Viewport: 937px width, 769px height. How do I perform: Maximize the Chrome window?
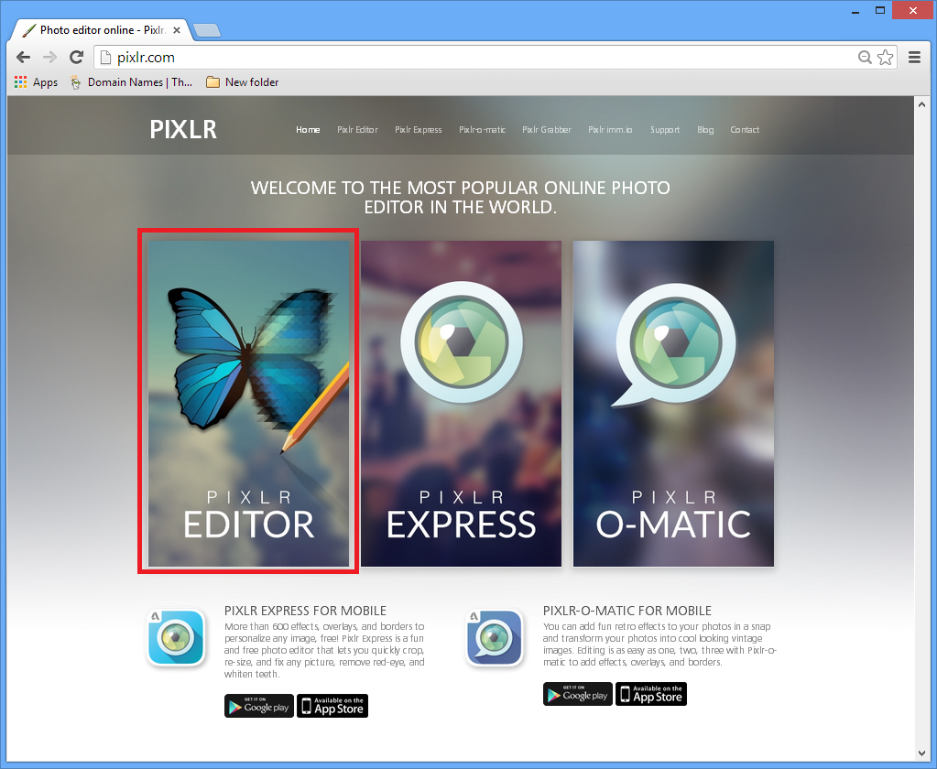click(x=880, y=11)
